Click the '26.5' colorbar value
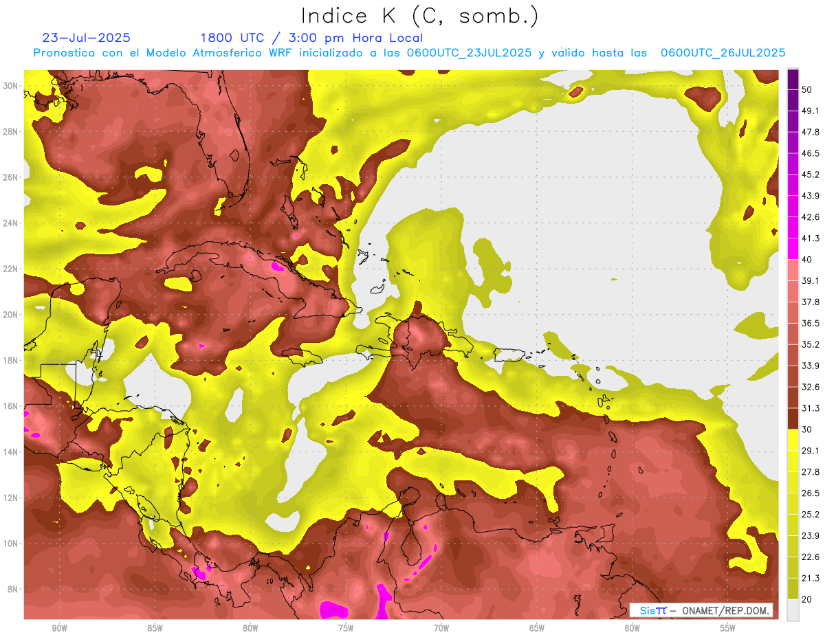The image size is (825, 637). point(811,493)
